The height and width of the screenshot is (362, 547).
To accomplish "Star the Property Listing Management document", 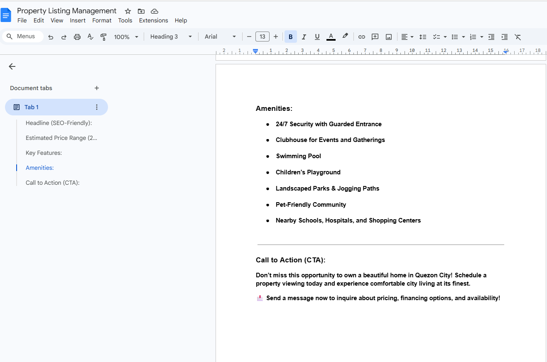I will click(128, 11).
